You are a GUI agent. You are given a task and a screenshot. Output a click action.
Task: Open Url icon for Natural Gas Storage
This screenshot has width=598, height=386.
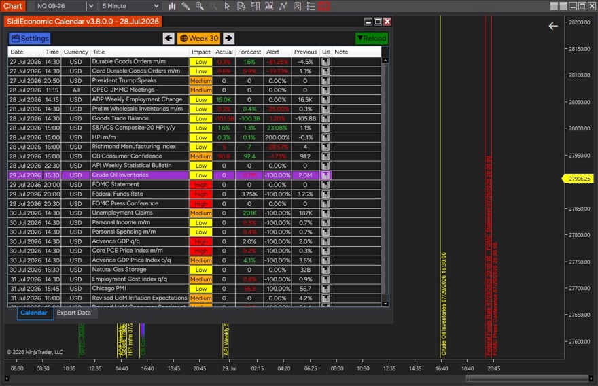click(x=326, y=270)
